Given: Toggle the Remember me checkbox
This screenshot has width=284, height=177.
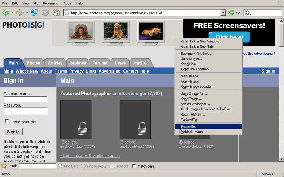Looking at the screenshot, I should pyautogui.click(x=7, y=121).
